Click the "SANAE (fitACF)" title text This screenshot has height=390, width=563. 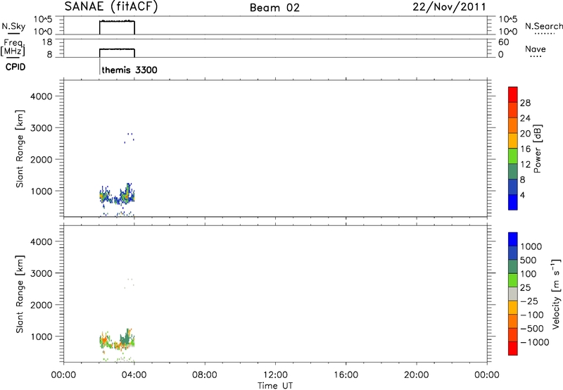click(x=111, y=6)
